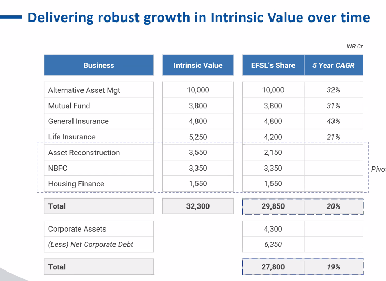The height and width of the screenshot is (281, 386).
Task: Click the Mutual Fund business cell
Action: click(x=69, y=106)
